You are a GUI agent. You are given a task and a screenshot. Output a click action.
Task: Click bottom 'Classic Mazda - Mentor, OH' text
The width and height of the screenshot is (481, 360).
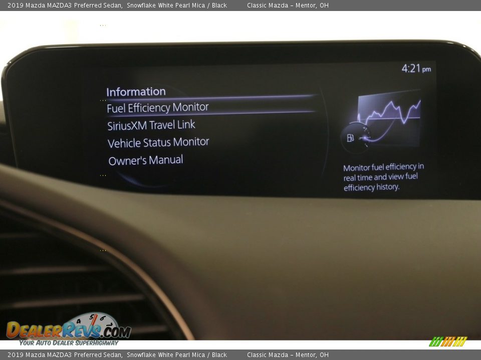(288, 355)
